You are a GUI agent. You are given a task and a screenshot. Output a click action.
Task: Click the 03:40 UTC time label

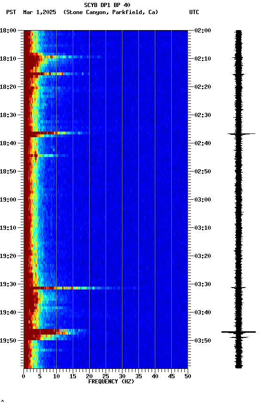pyautogui.click(x=203, y=312)
